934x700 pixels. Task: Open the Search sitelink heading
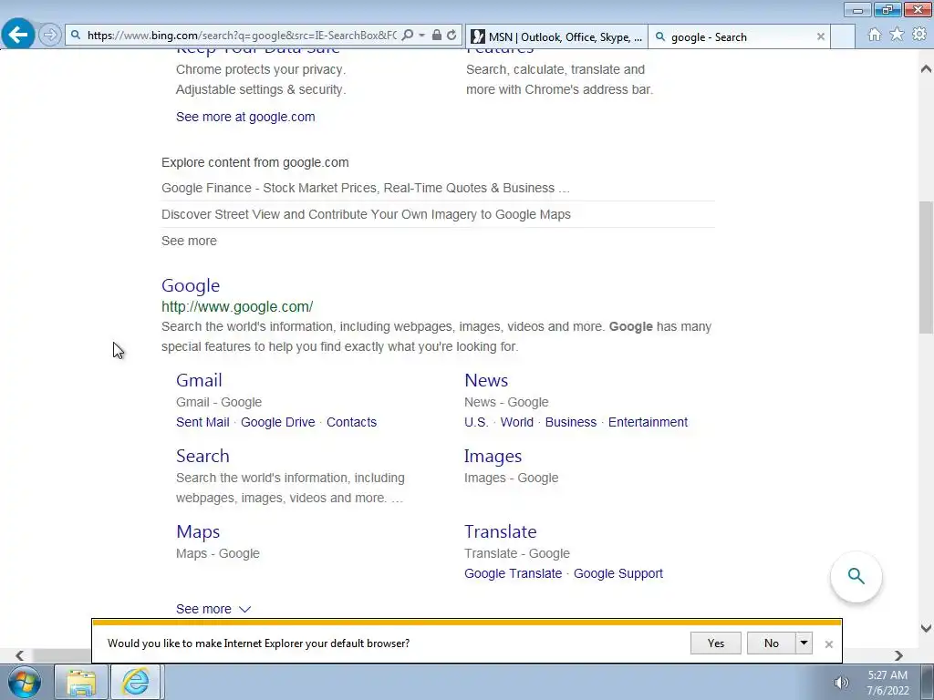point(202,456)
